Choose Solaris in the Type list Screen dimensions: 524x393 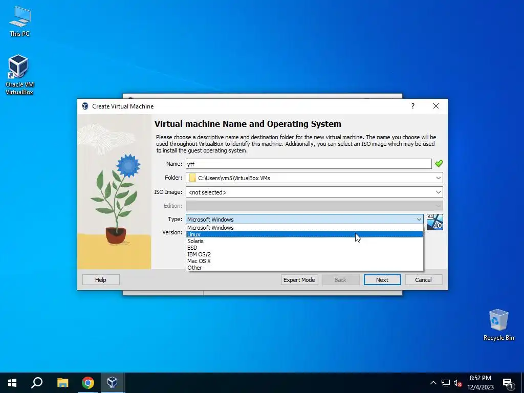pos(304,241)
